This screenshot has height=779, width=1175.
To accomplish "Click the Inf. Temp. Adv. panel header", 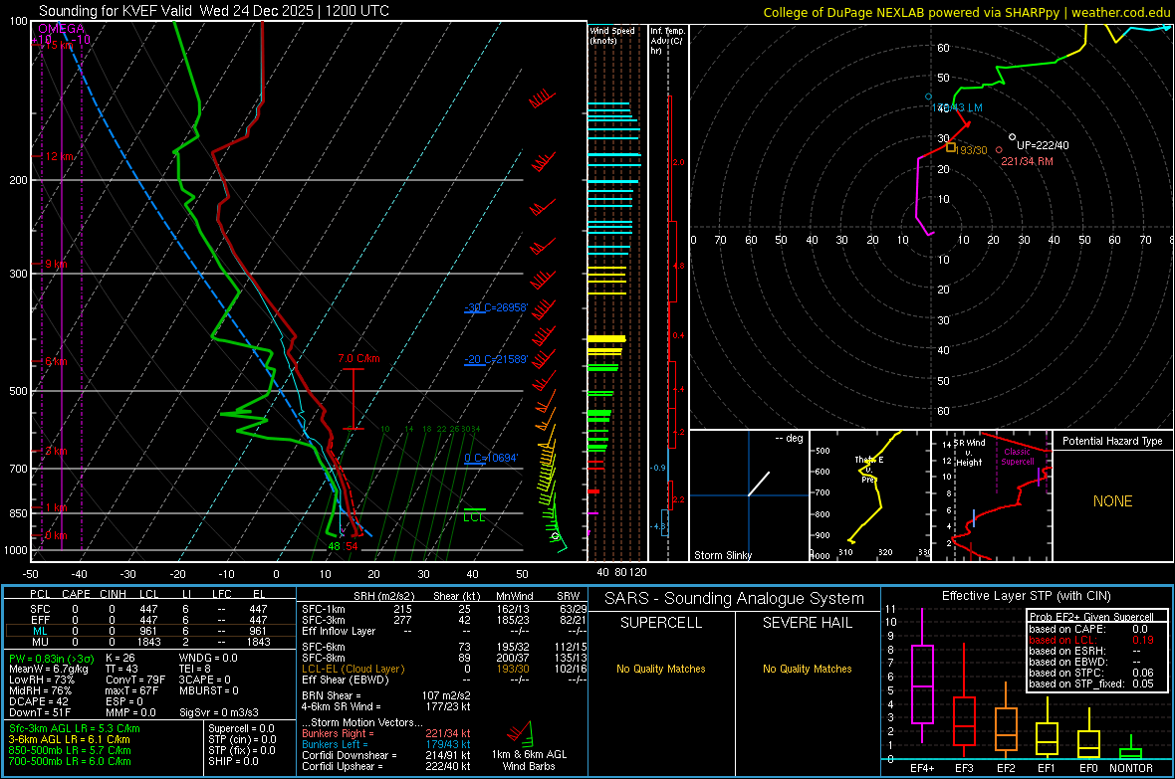I will (x=667, y=41).
